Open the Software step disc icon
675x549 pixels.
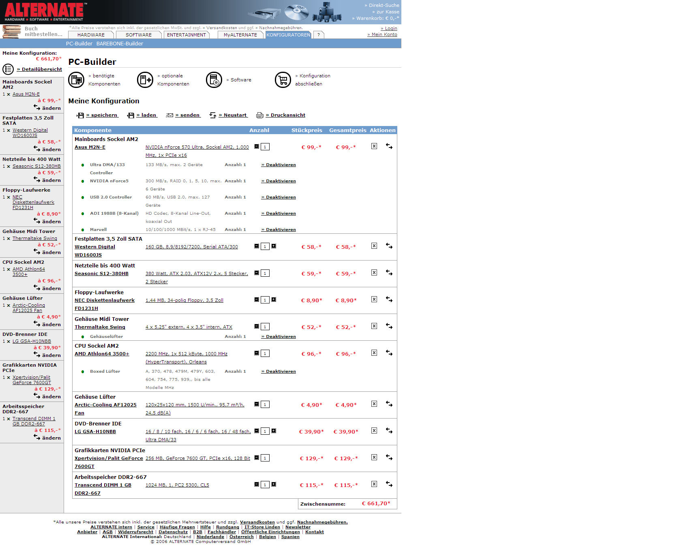pos(214,80)
